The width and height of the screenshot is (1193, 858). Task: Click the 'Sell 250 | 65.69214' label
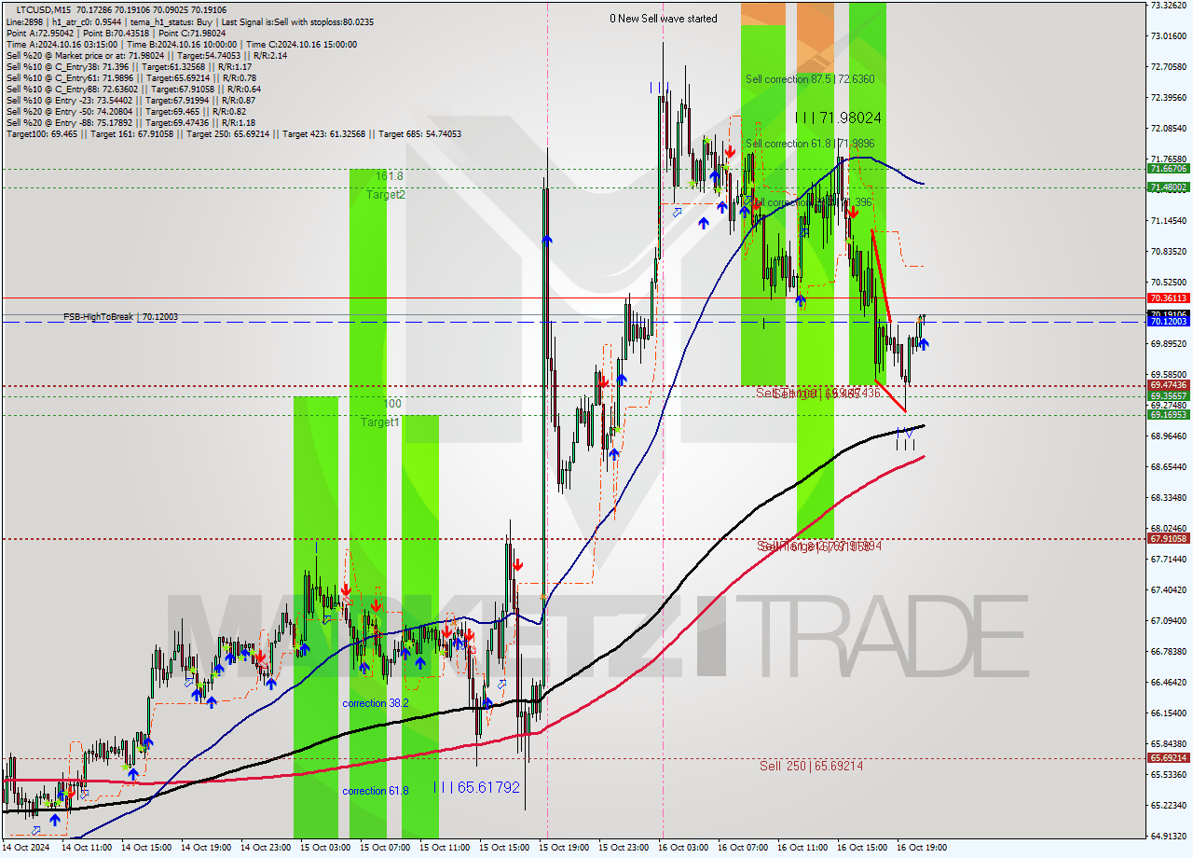[811, 766]
